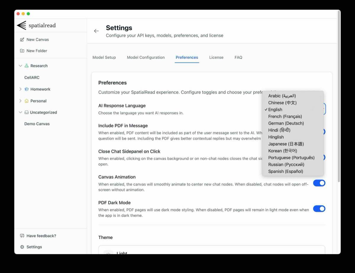The height and width of the screenshot is (273, 355).
Task: Collapse the Research folder chevron
Action: pos(20,66)
